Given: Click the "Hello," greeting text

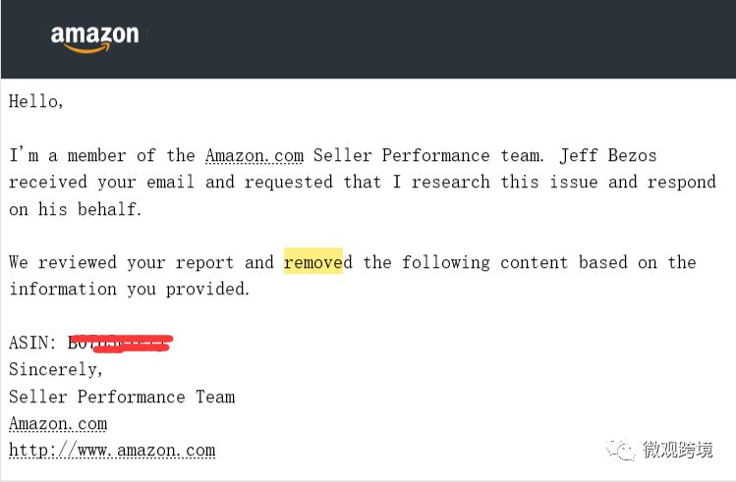Looking at the screenshot, I should (36, 102).
